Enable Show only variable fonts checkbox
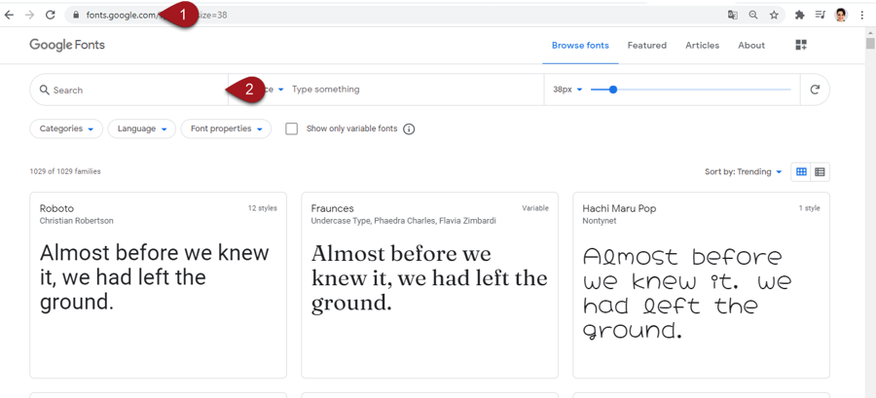The height and width of the screenshot is (398, 876). pyautogui.click(x=291, y=128)
